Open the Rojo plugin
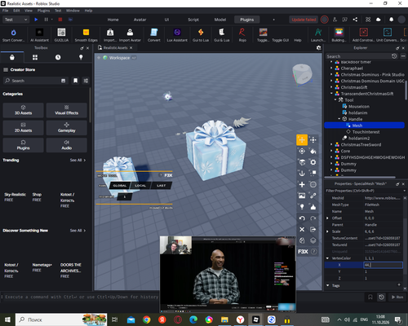Image resolution: width=408 pixels, height=326 pixels. click(x=242, y=35)
